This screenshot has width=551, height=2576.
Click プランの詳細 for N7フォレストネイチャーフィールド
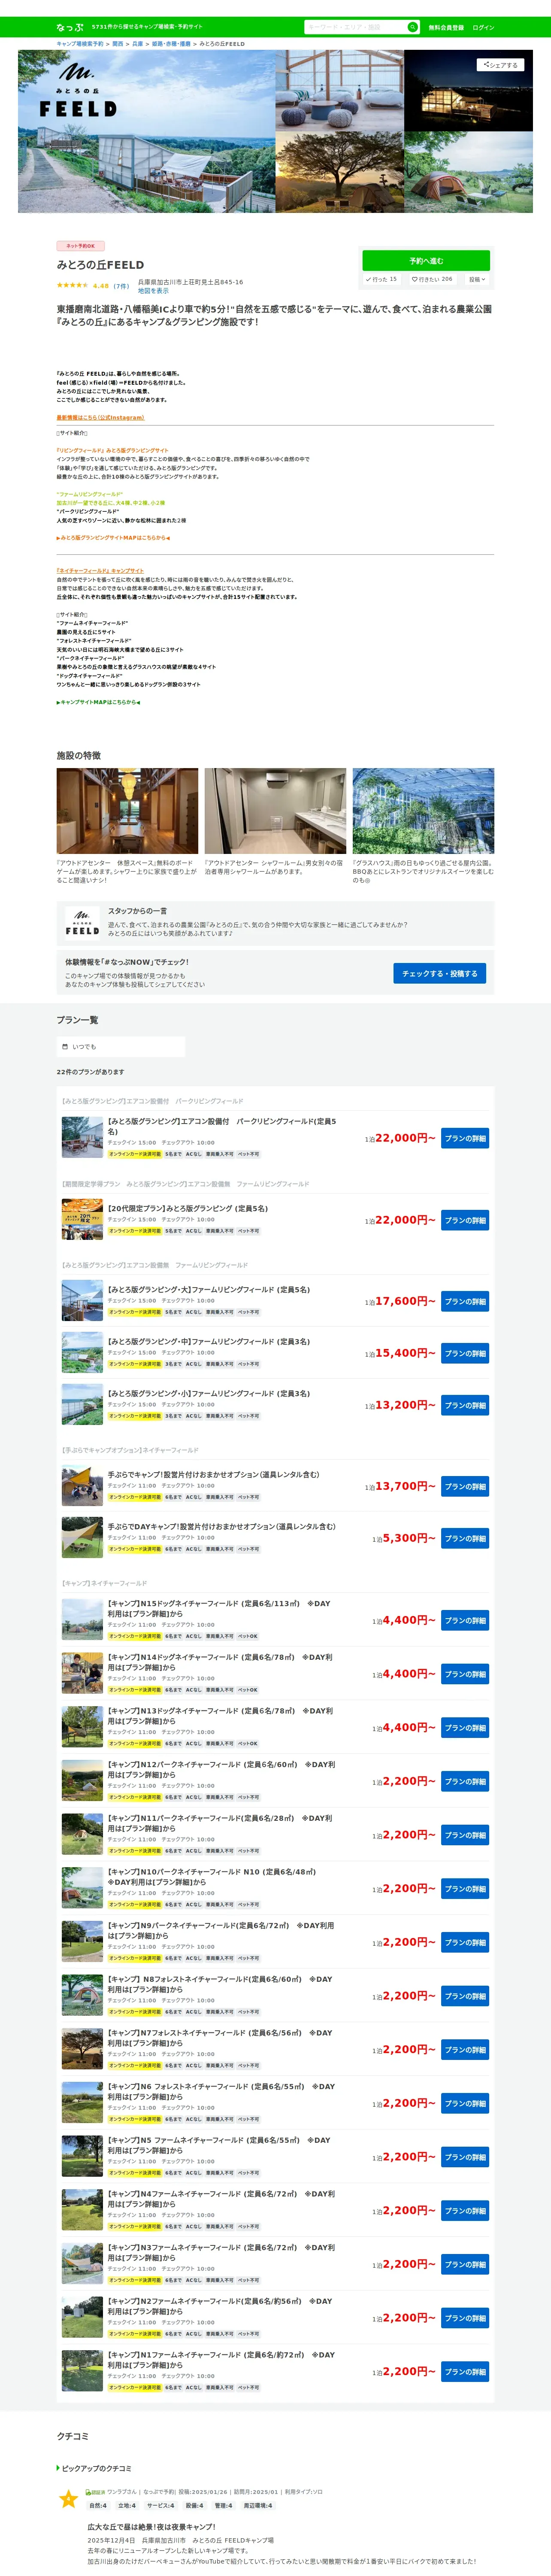(465, 2050)
